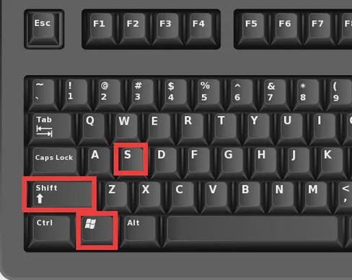Click the Esc key
The image size is (352, 280).
coord(44,29)
